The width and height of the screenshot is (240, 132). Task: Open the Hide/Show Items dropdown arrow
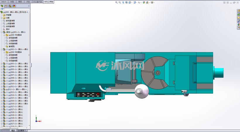pos(141,3)
